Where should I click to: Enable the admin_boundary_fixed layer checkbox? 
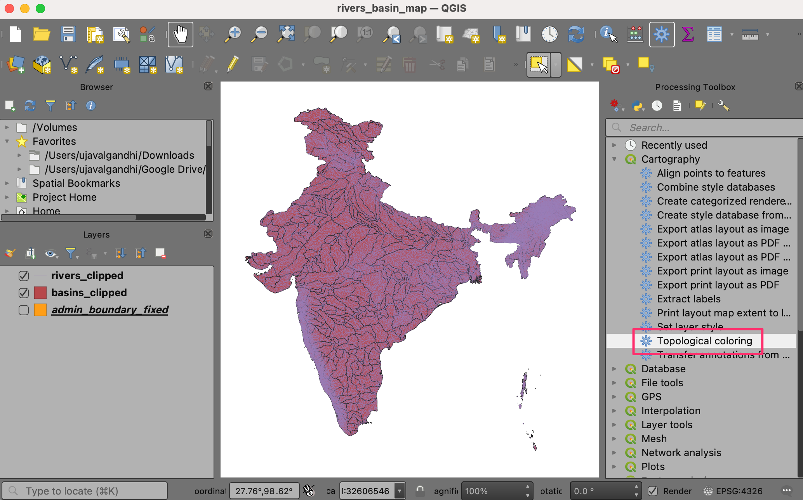[x=24, y=310]
